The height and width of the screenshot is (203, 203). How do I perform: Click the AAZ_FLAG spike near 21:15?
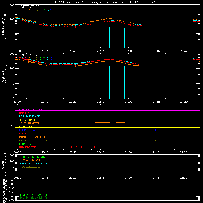[155, 141]
